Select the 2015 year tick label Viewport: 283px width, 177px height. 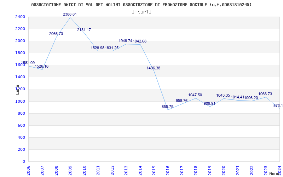point(154,170)
